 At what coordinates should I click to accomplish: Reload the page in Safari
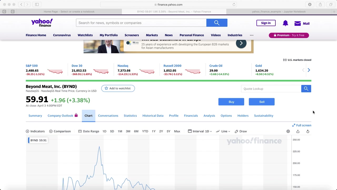click(234, 4)
